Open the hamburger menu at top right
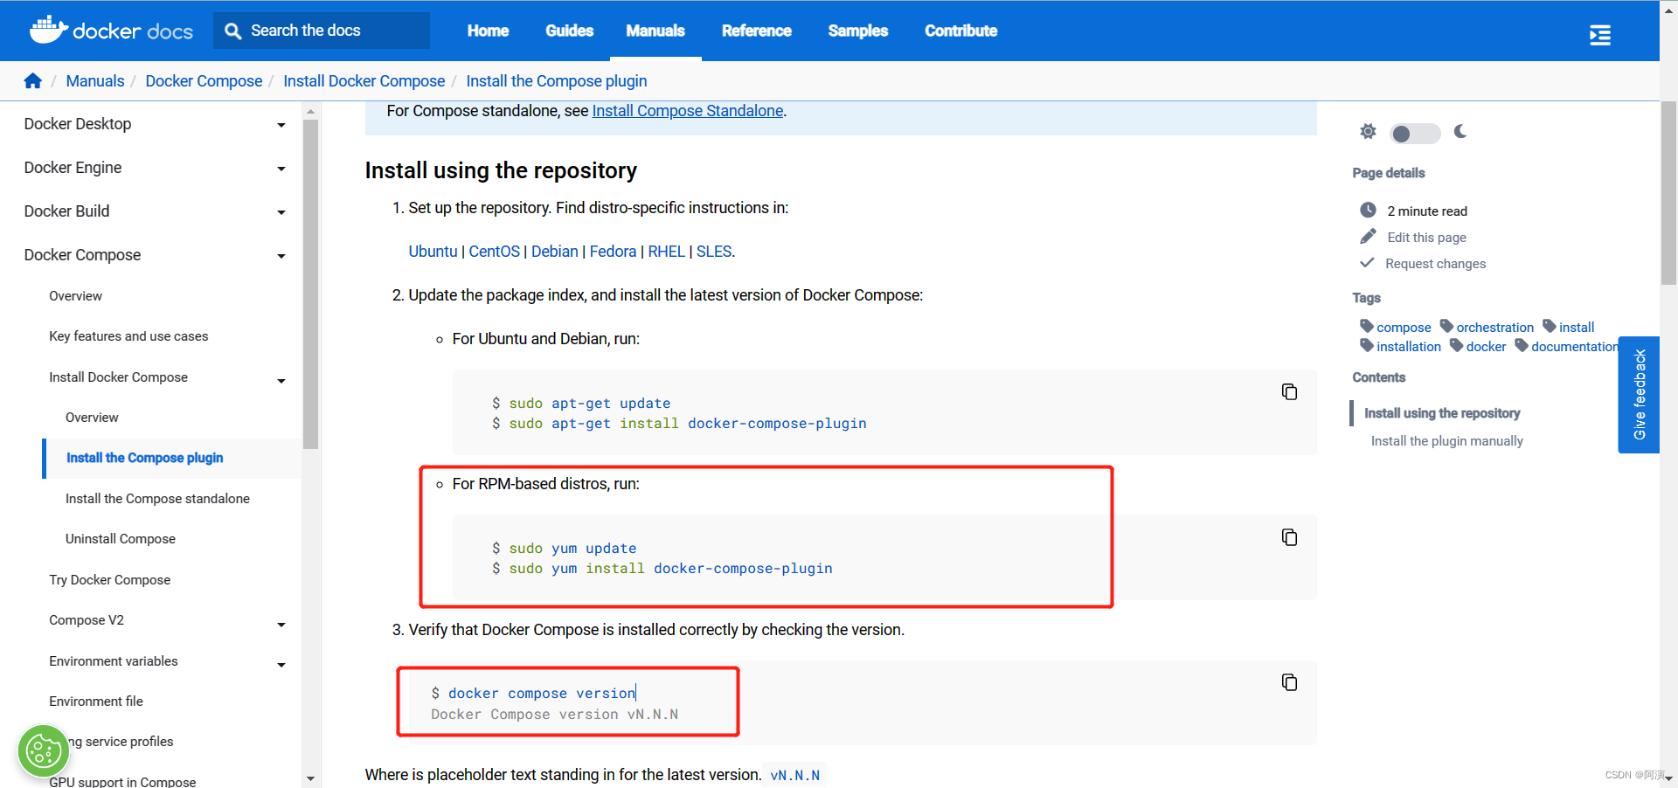Viewport: 1678px width, 788px height. (1599, 35)
